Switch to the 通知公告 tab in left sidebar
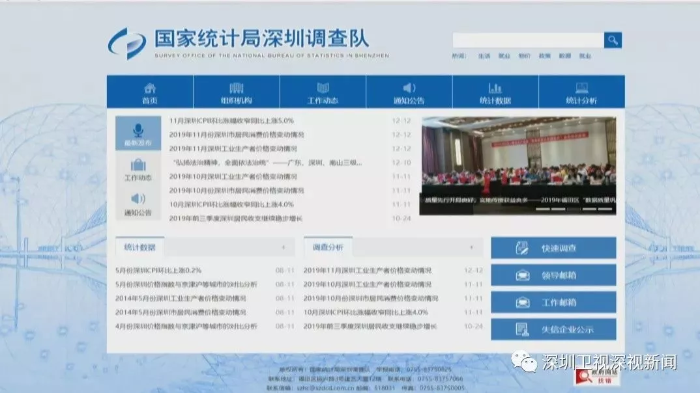The height and width of the screenshot is (393, 700). (x=138, y=204)
